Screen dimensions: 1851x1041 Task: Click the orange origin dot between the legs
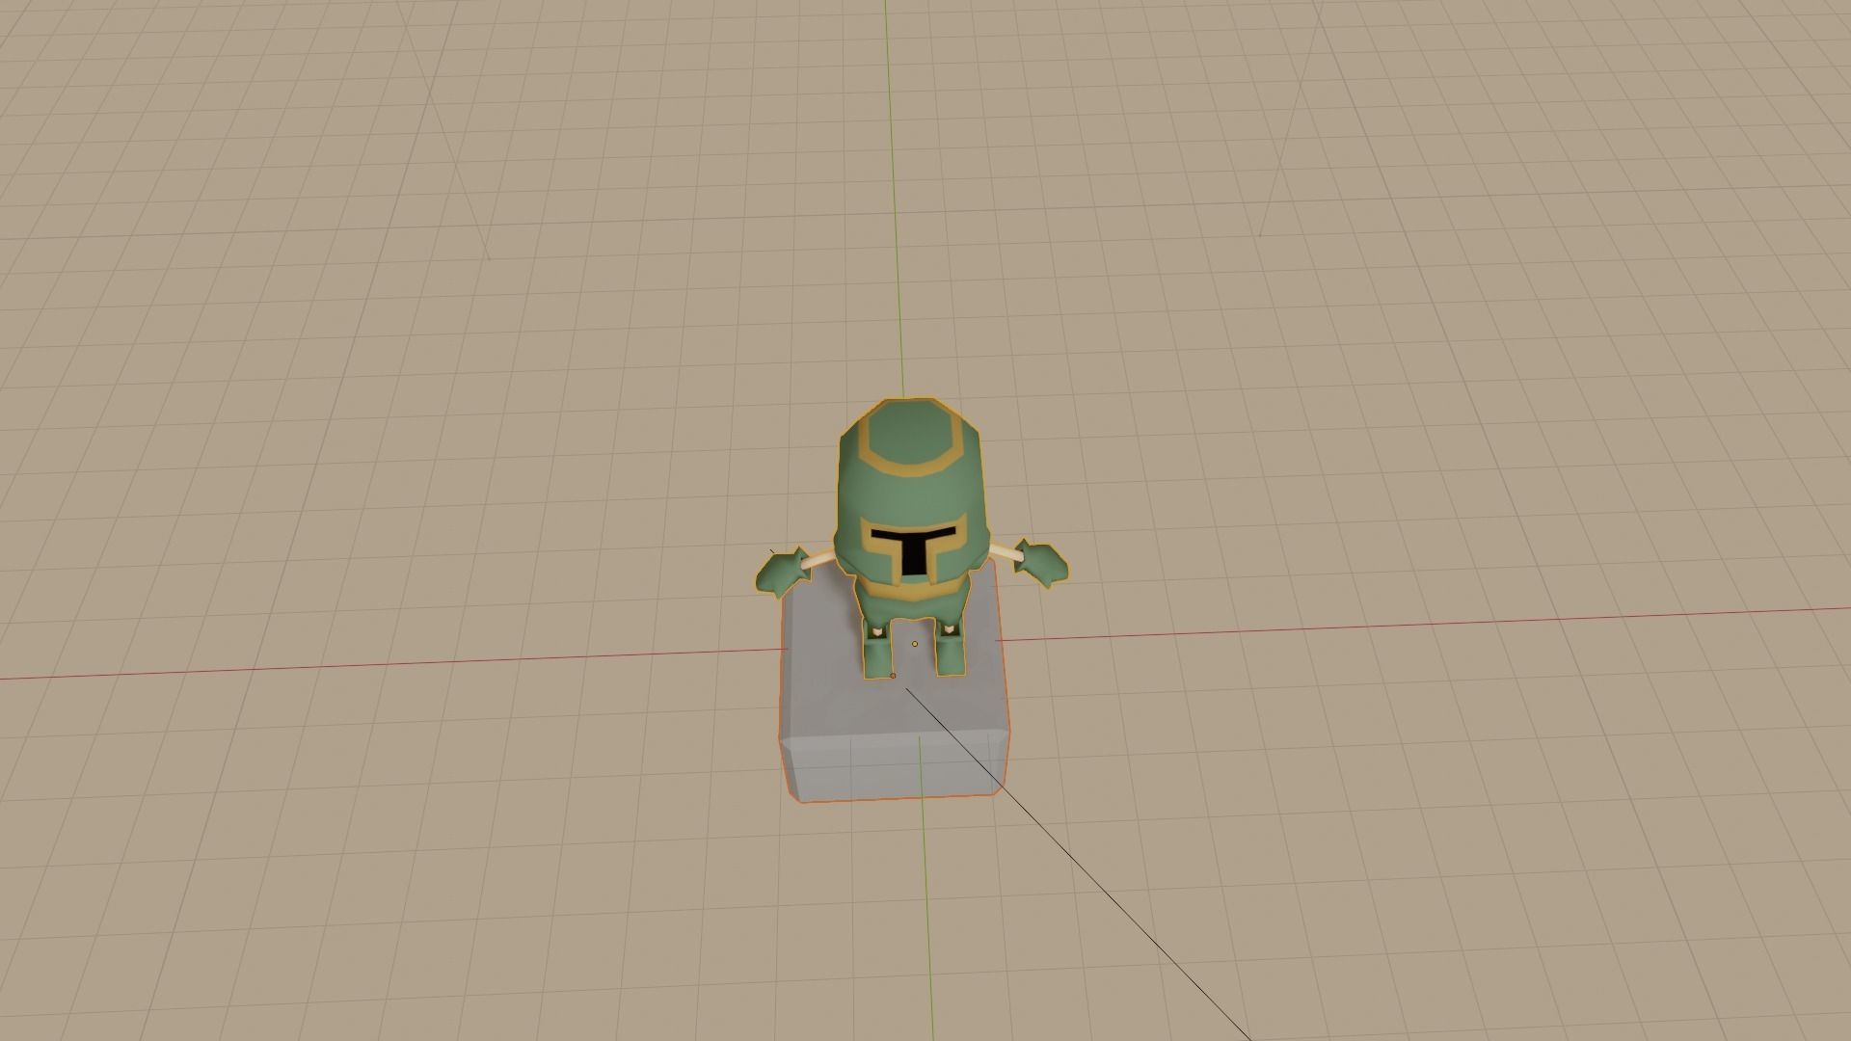pyautogui.click(x=915, y=644)
